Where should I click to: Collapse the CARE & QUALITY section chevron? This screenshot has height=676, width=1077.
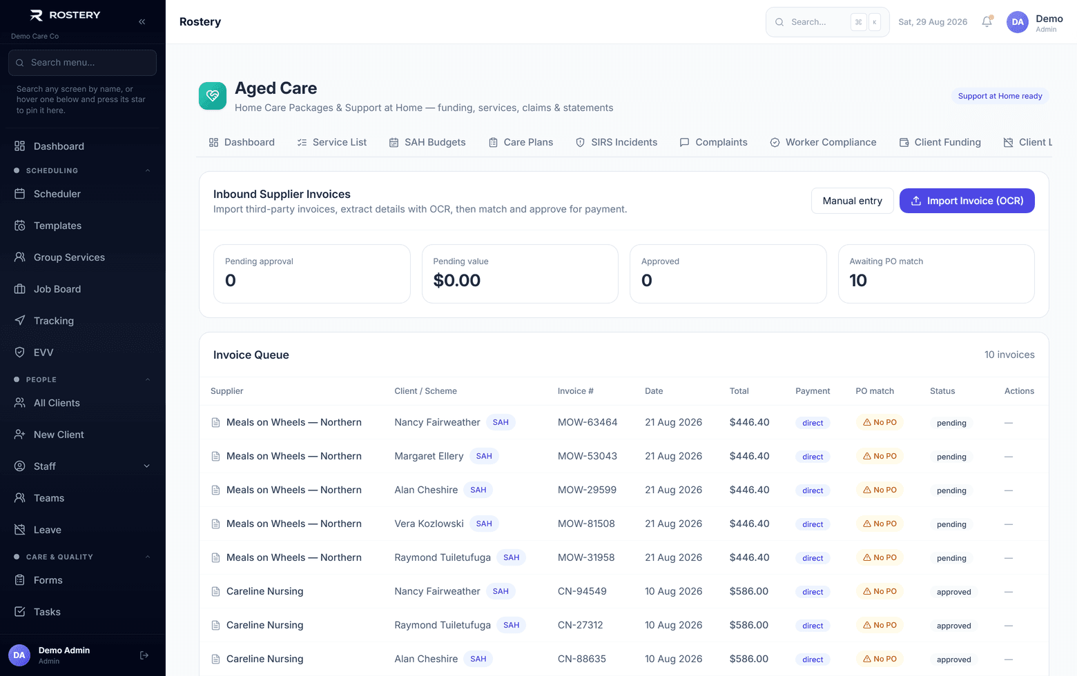point(148,557)
